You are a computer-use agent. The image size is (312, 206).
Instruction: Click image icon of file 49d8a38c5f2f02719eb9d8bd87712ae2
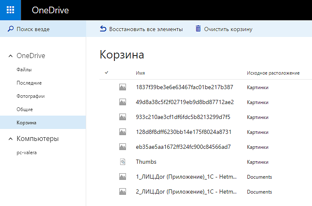point(123,102)
